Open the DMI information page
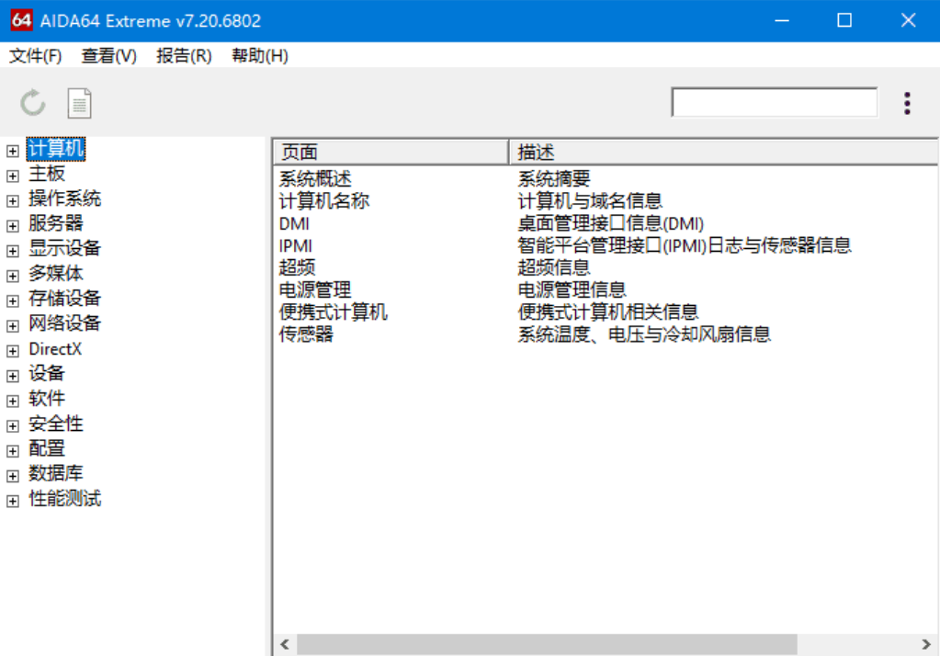This screenshot has width=940, height=656. (294, 223)
